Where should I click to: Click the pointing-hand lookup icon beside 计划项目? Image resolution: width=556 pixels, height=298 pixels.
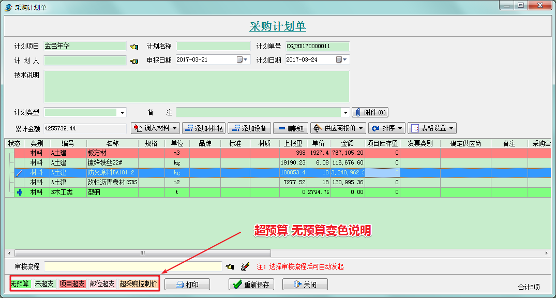(134, 47)
